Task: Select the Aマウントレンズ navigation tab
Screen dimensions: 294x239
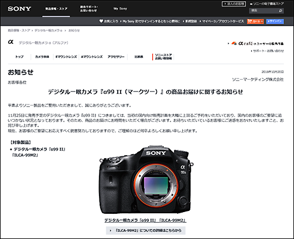Action: tap(92, 57)
